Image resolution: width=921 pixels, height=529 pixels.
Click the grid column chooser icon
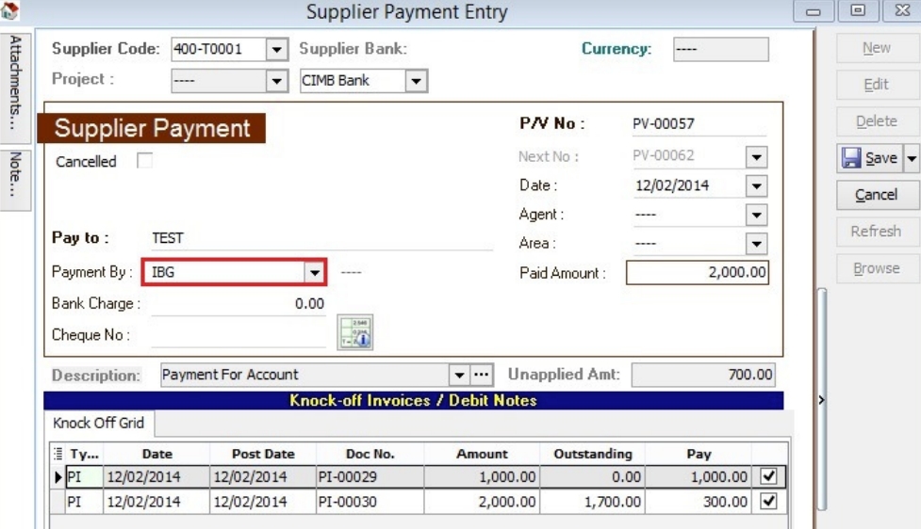(x=57, y=454)
